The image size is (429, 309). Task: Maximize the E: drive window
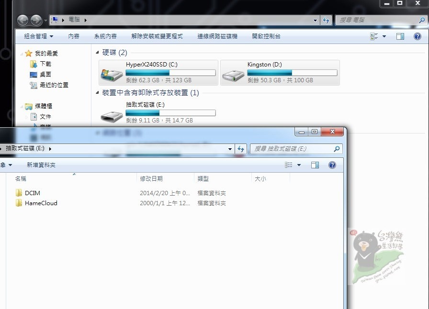tap(315, 132)
